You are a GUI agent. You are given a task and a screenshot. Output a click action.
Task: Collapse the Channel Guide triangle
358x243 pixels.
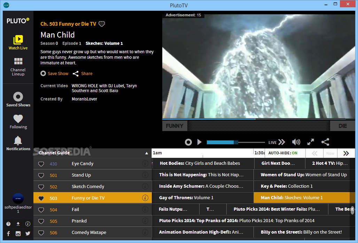(147, 153)
